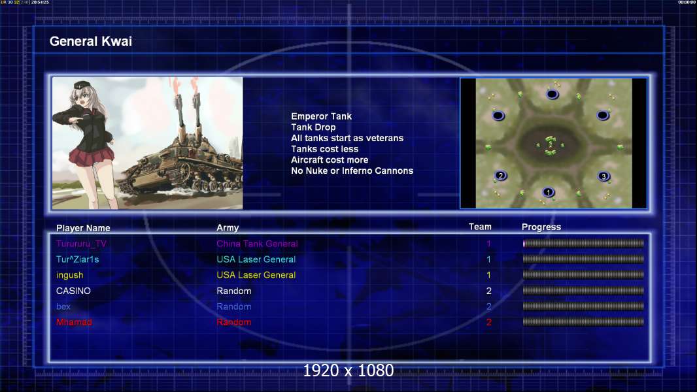Select start position marker 2 on minimap
Viewport: 697px width, 392px height.
(500, 175)
